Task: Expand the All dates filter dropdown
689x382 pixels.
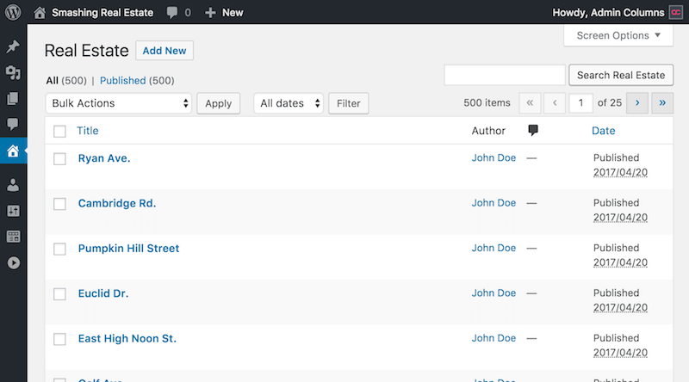Action: pos(289,103)
